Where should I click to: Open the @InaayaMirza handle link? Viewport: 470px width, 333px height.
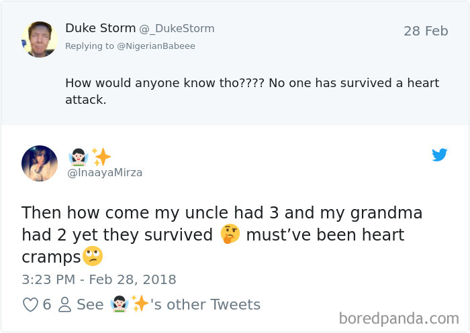pos(105,173)
